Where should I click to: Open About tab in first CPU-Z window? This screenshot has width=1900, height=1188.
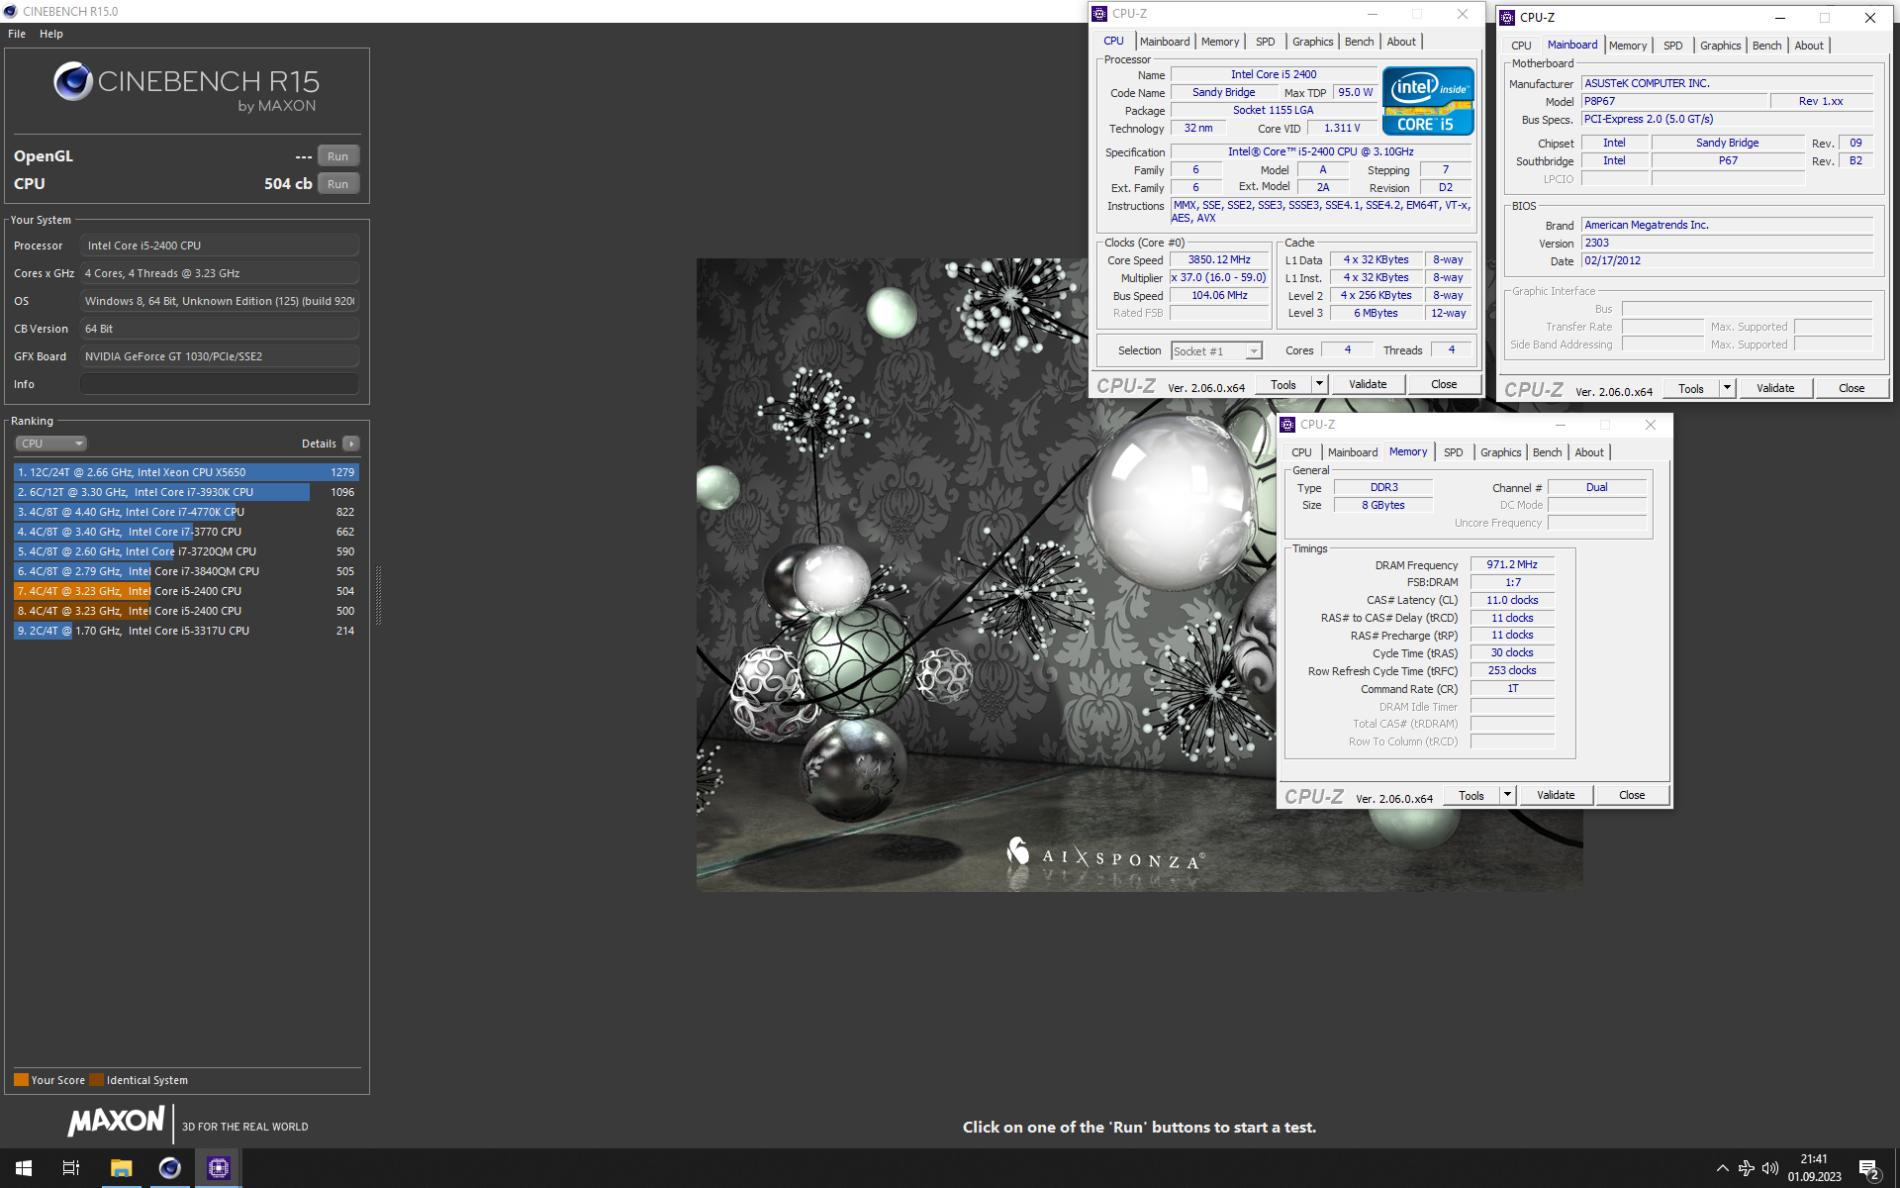coord(1401,42)
